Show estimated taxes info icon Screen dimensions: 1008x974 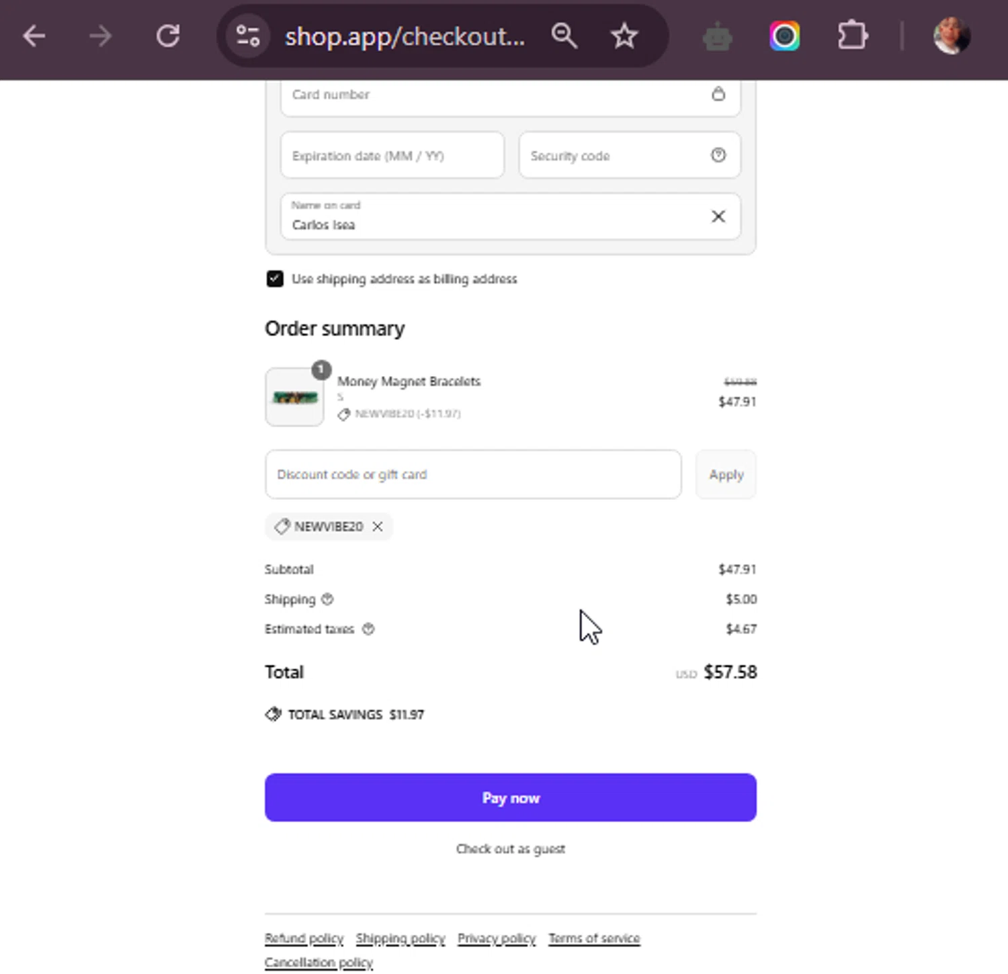pyautogui.click(x=368, y=629)
